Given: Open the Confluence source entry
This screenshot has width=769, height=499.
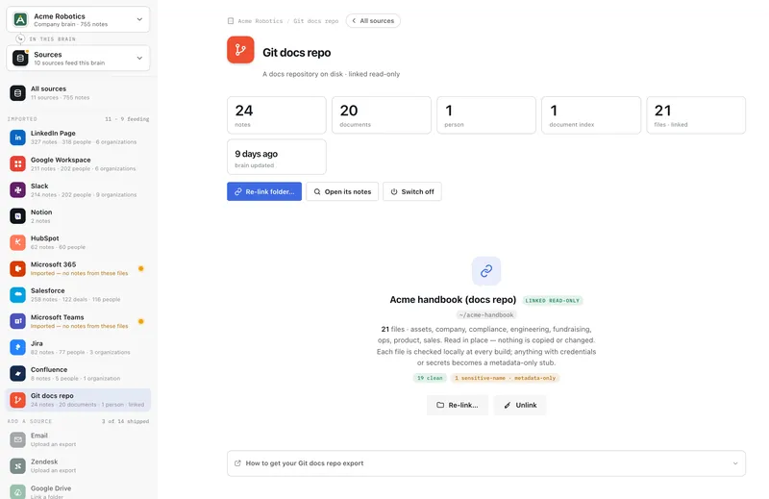Looking at the screenshot, I should (x=78, y=373).
